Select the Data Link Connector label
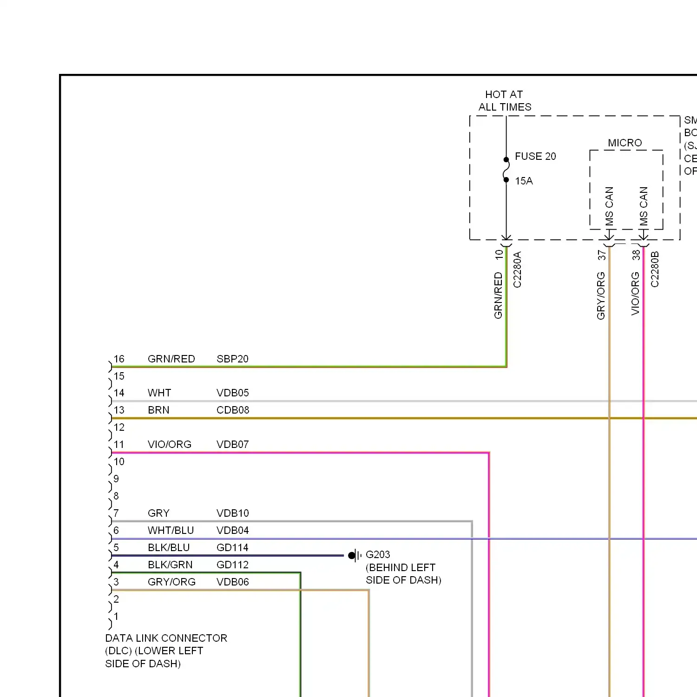Image resolution: width=697 pixels, height=697 pixels. click(166, 651)
